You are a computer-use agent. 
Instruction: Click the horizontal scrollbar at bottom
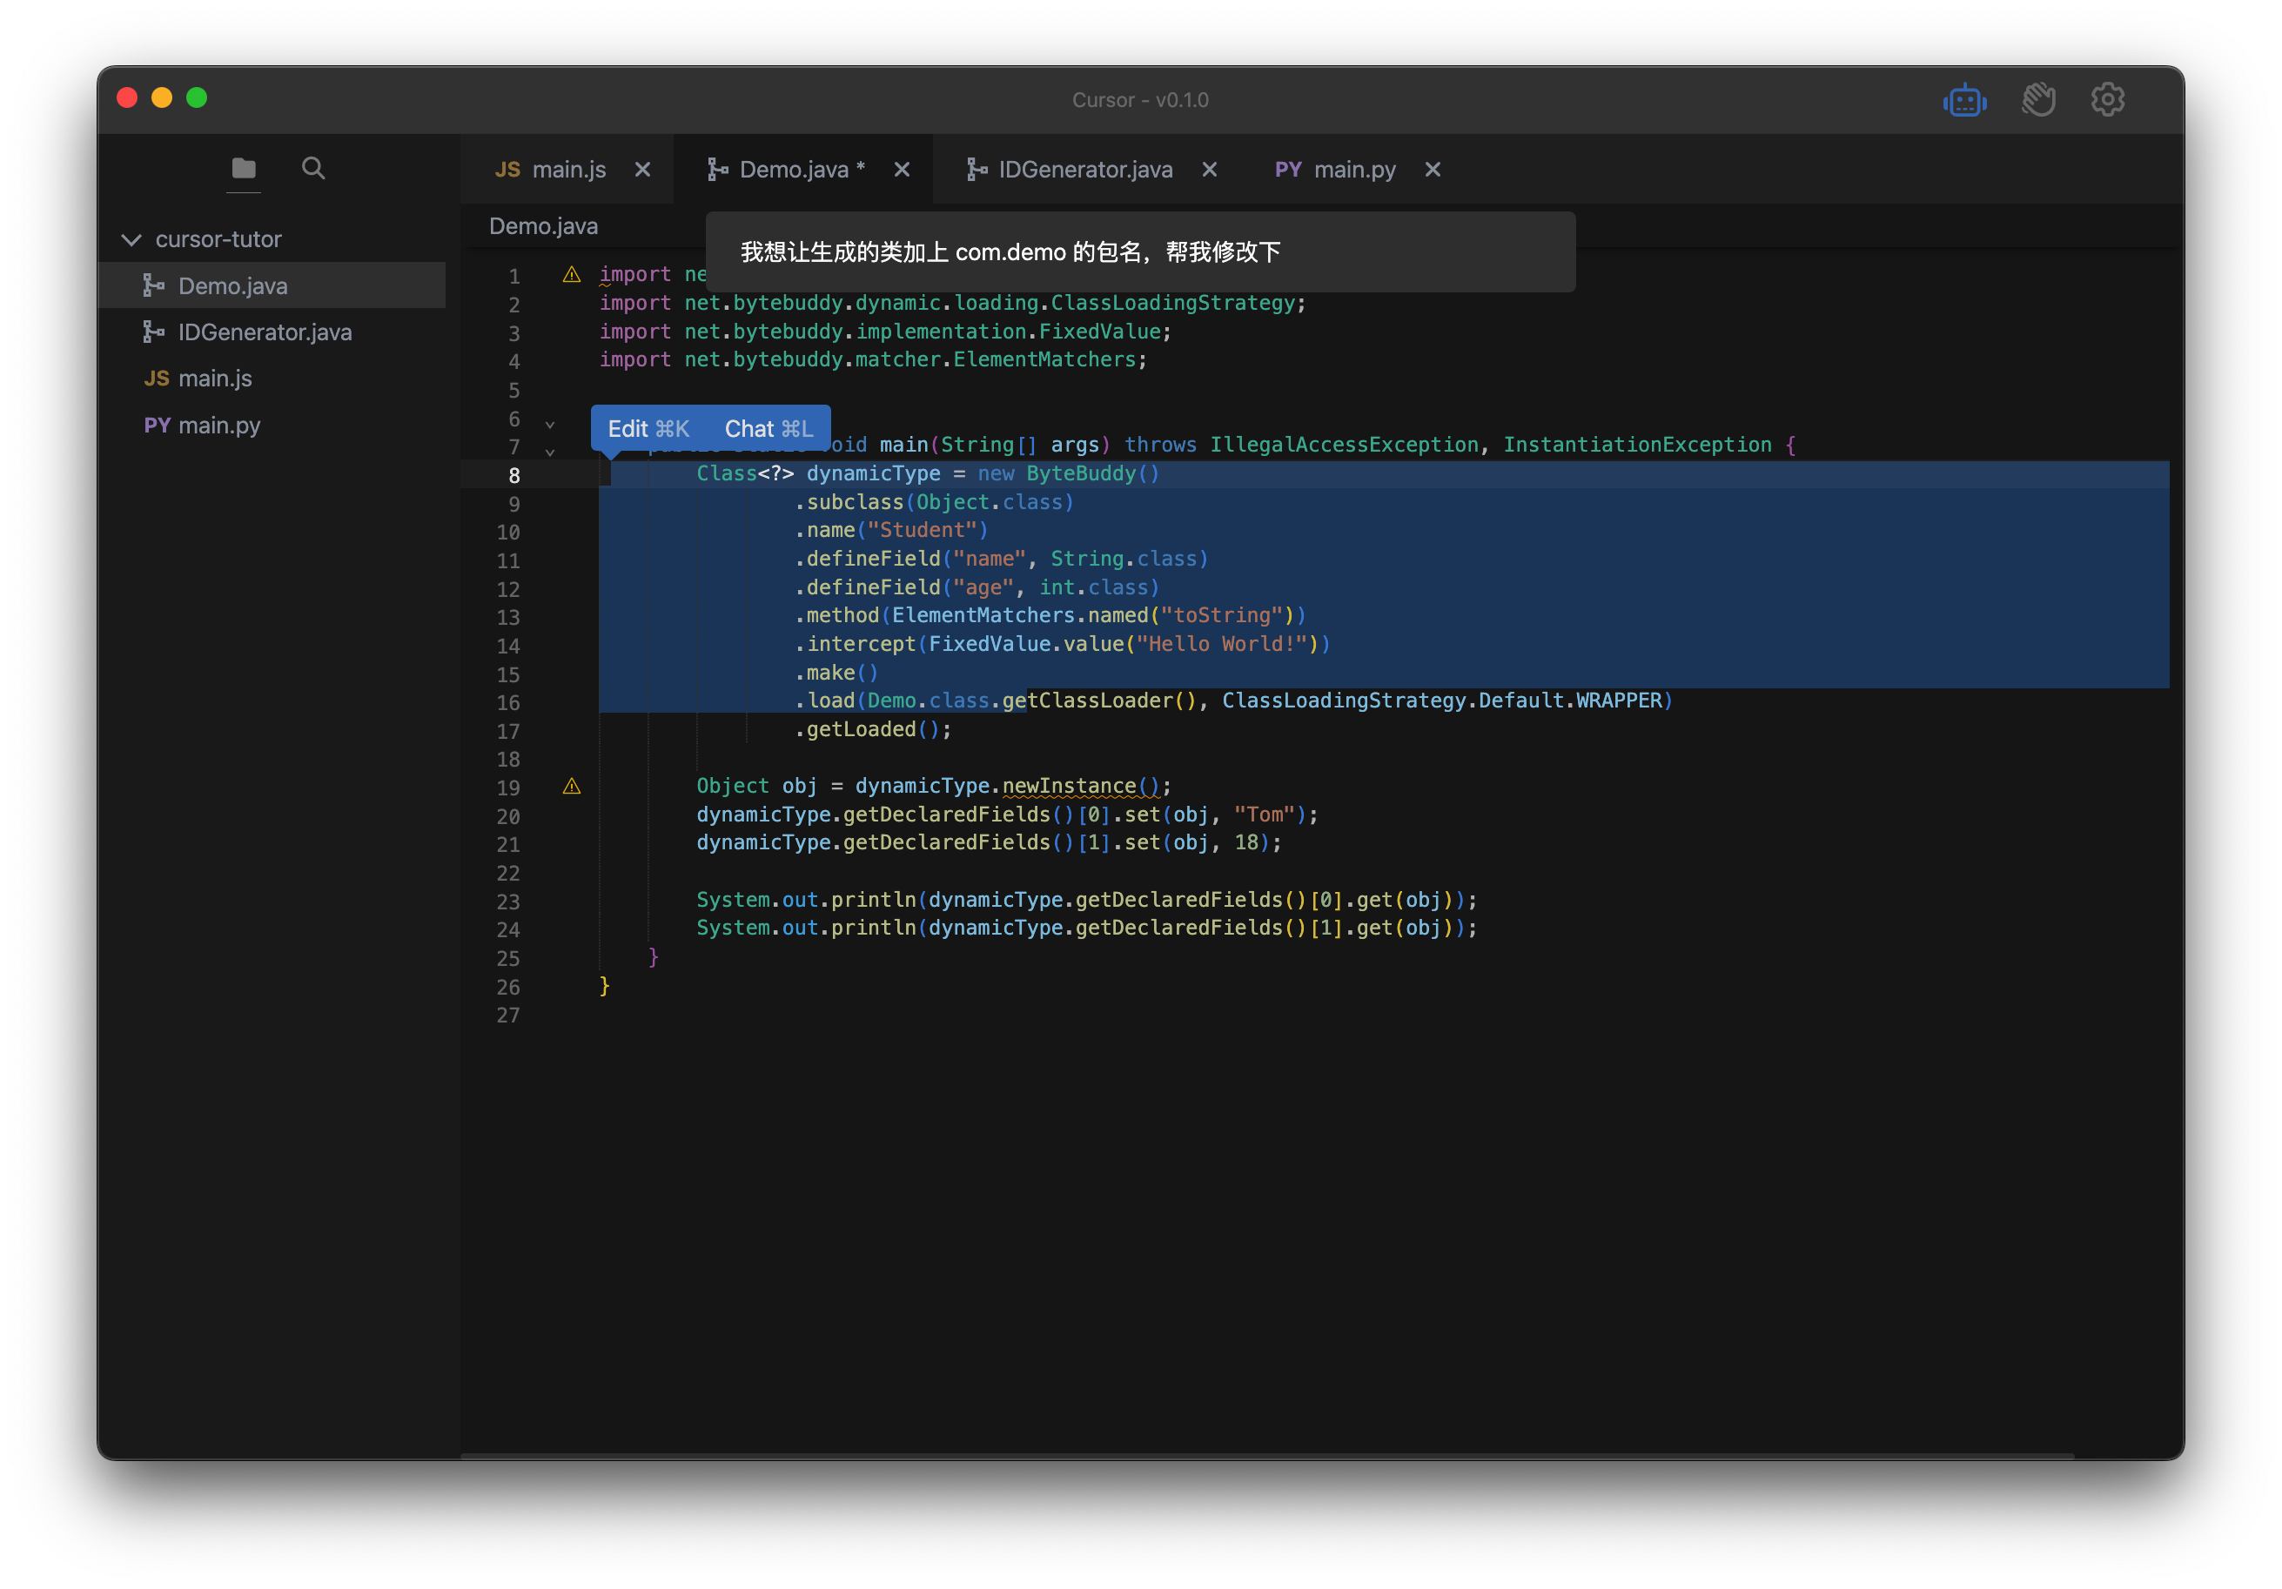click(1266, 1456)
